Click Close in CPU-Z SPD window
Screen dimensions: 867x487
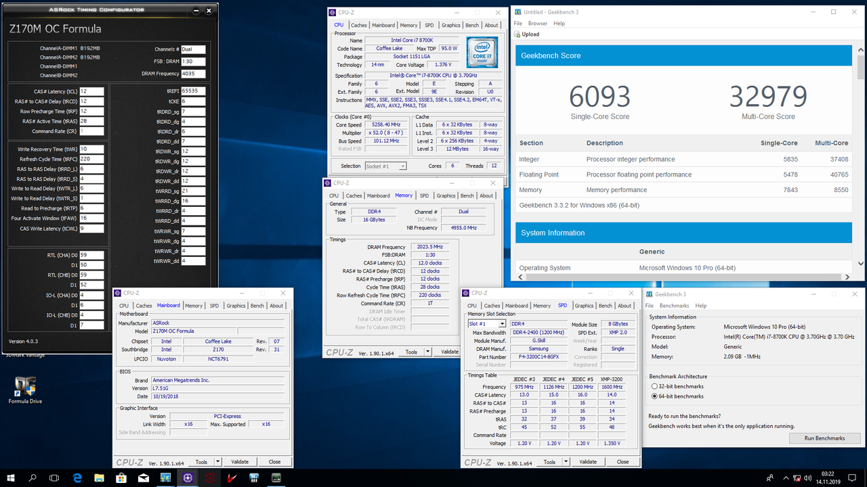point(622,462)
